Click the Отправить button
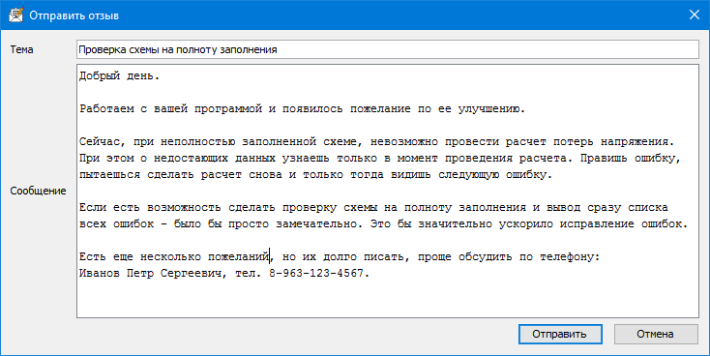This screenshot has width=710, height=356. coord(560,335)
